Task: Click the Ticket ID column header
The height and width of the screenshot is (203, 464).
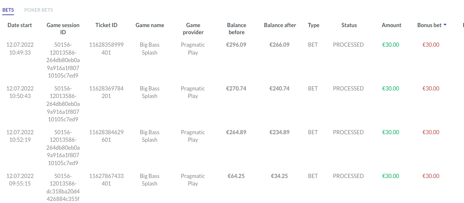Action: pos(106,25)
